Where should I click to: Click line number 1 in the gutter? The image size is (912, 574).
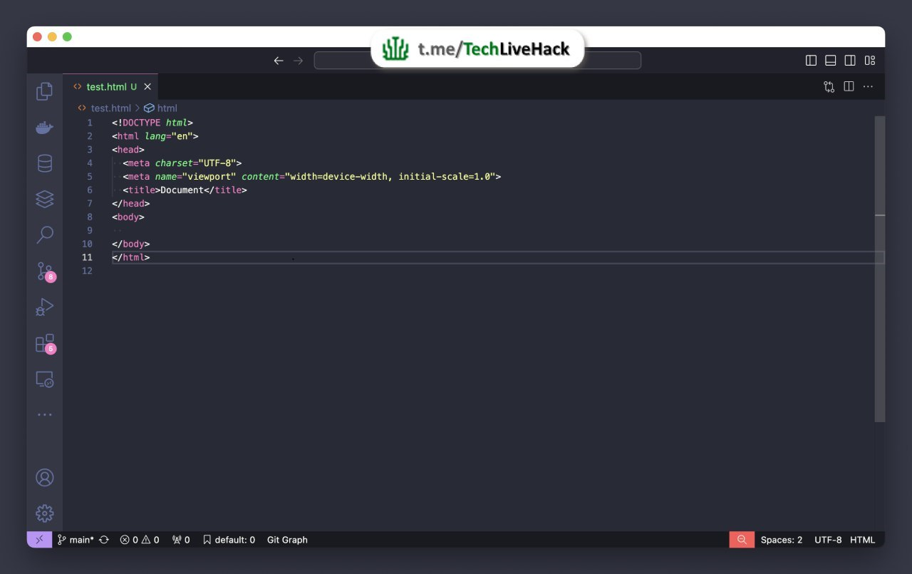click(x=90, y=123)
